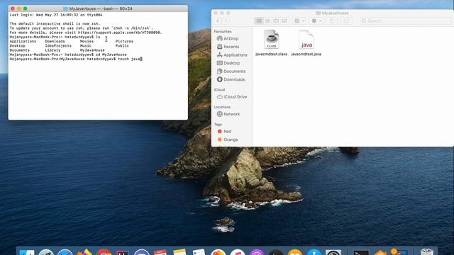Click 'Public' in the Terminal listing
The height and width of the screenshot is (255, 454).
point(122,45)
